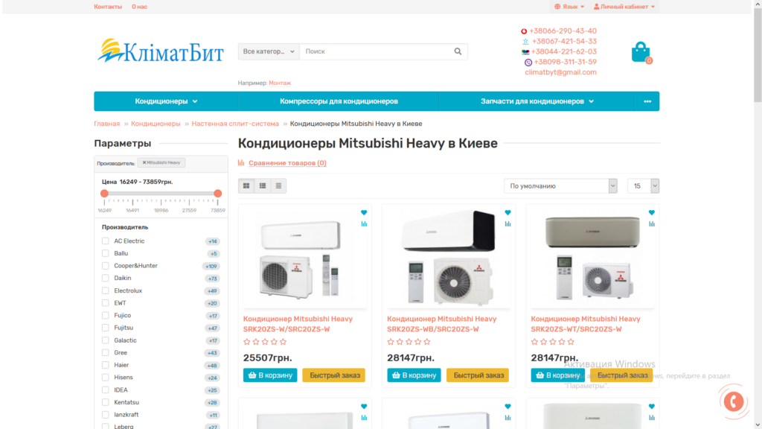Switch to grid view layout
Viewport: 762px width, 429px height.
[246, 185]
